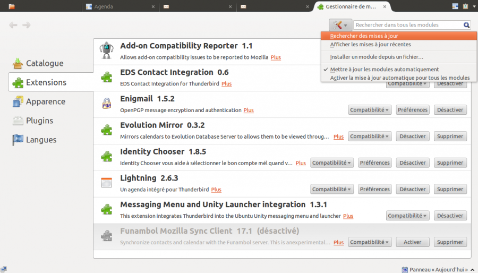478x273 pixels.
Task: Open Compatibilité dropdown for Evolution Mirror
Action: click(370, 136)
